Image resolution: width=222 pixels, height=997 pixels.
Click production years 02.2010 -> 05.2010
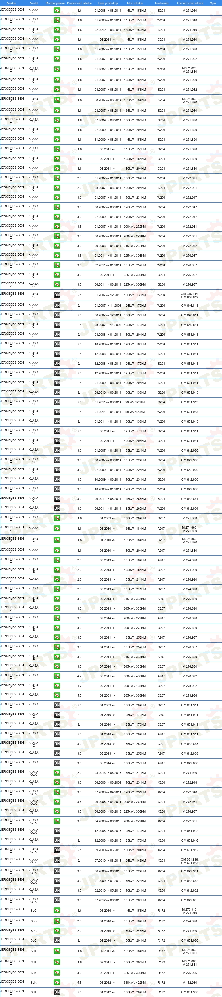click(x=108, y=891)
